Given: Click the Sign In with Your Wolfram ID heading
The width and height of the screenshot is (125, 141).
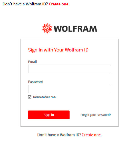Looking at the screenshot, I should pyautogui.click(x=58, y=50).
